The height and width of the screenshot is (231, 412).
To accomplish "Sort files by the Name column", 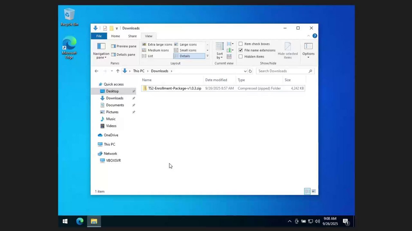I will click(x=173, y=80).
